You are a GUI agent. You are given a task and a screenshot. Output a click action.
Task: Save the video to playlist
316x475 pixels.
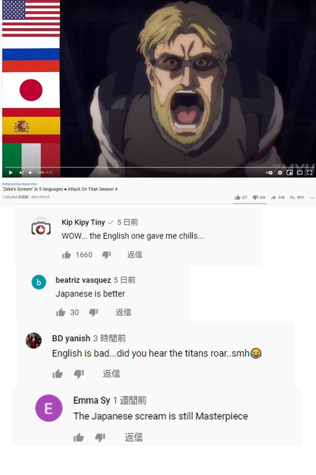[x=297, y=197]
